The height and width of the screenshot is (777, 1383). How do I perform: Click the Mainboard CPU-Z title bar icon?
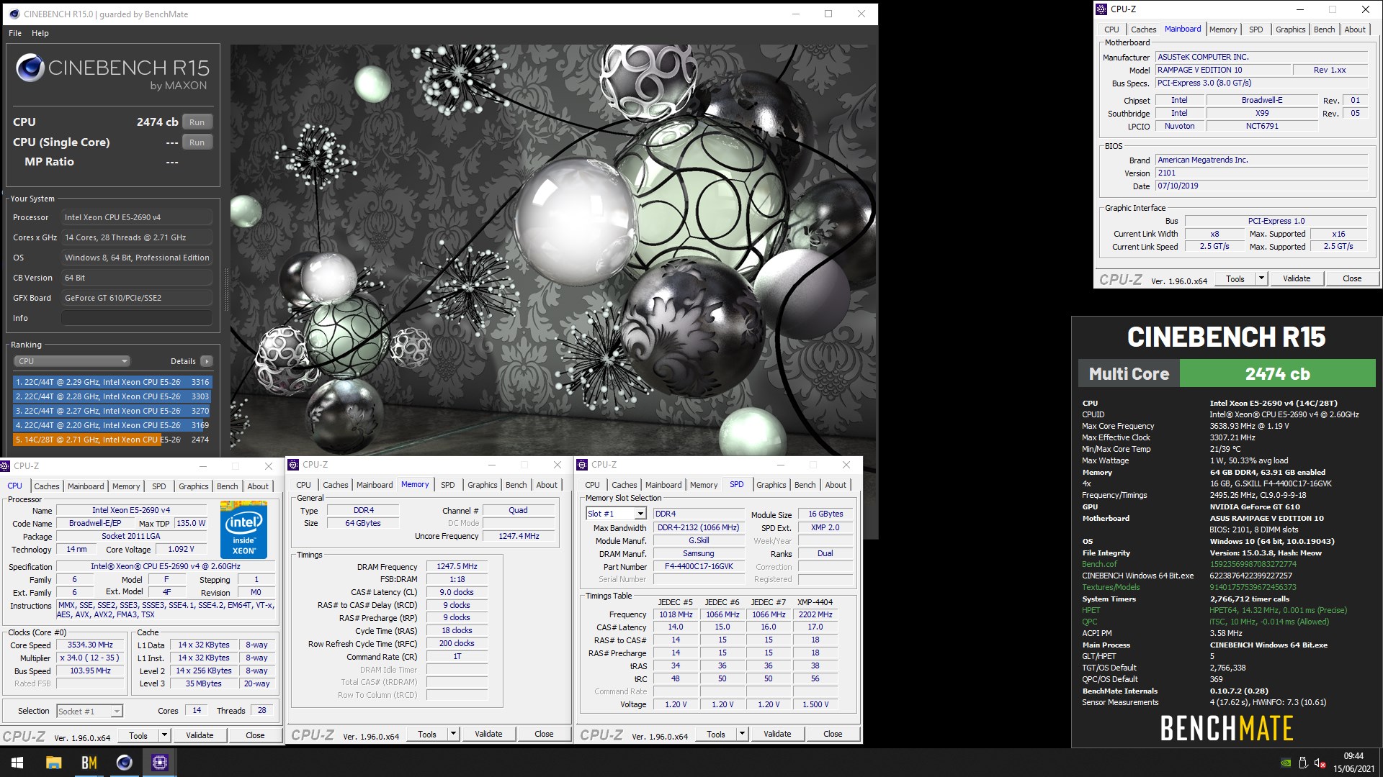[x=1101, y=9]
